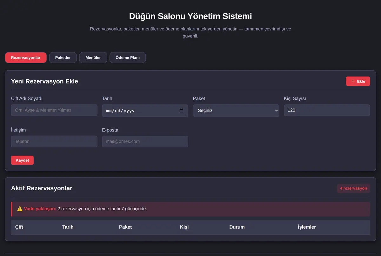Click the E-posta mail@ornek.com field
This screenshot has width=381, height=256.
click(x=145, y=141)
